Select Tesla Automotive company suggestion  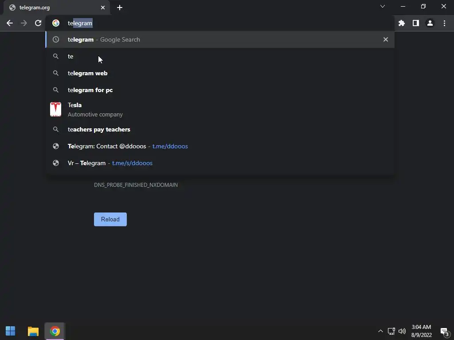click(220, 110)
